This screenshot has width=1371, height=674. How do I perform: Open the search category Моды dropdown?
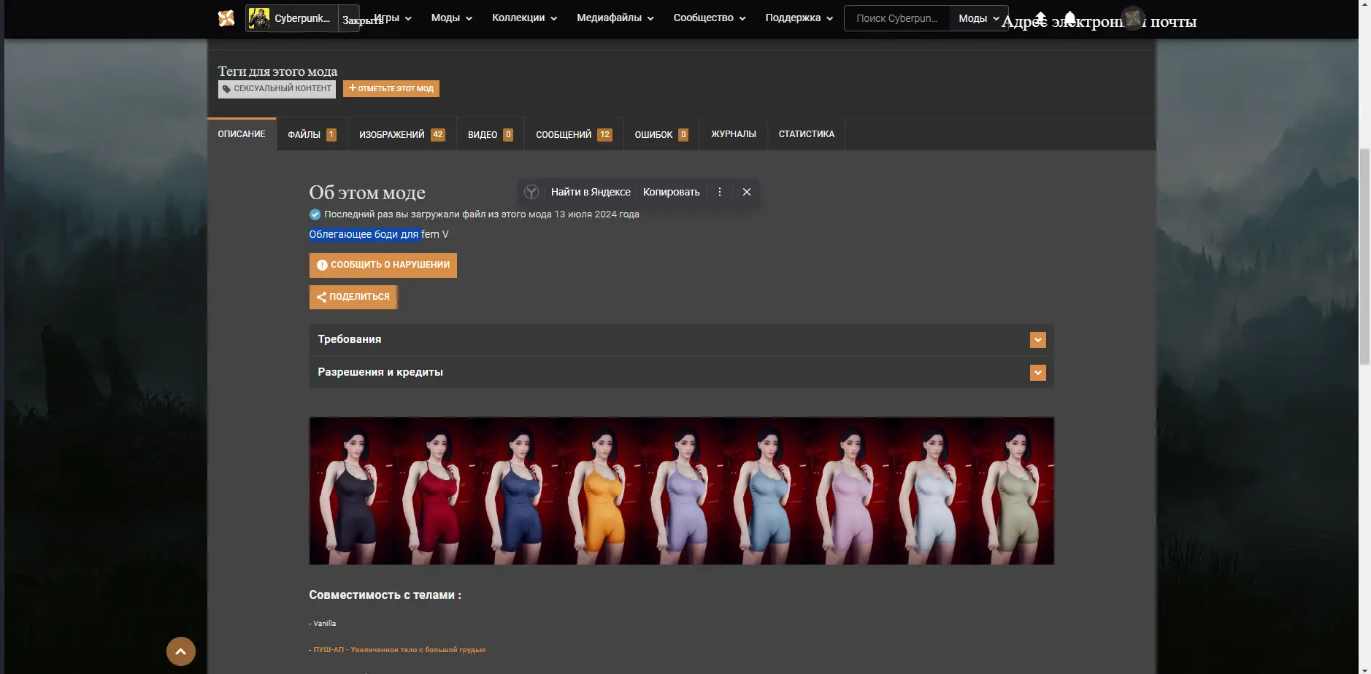pyautogui.click(x=978, y=18)
